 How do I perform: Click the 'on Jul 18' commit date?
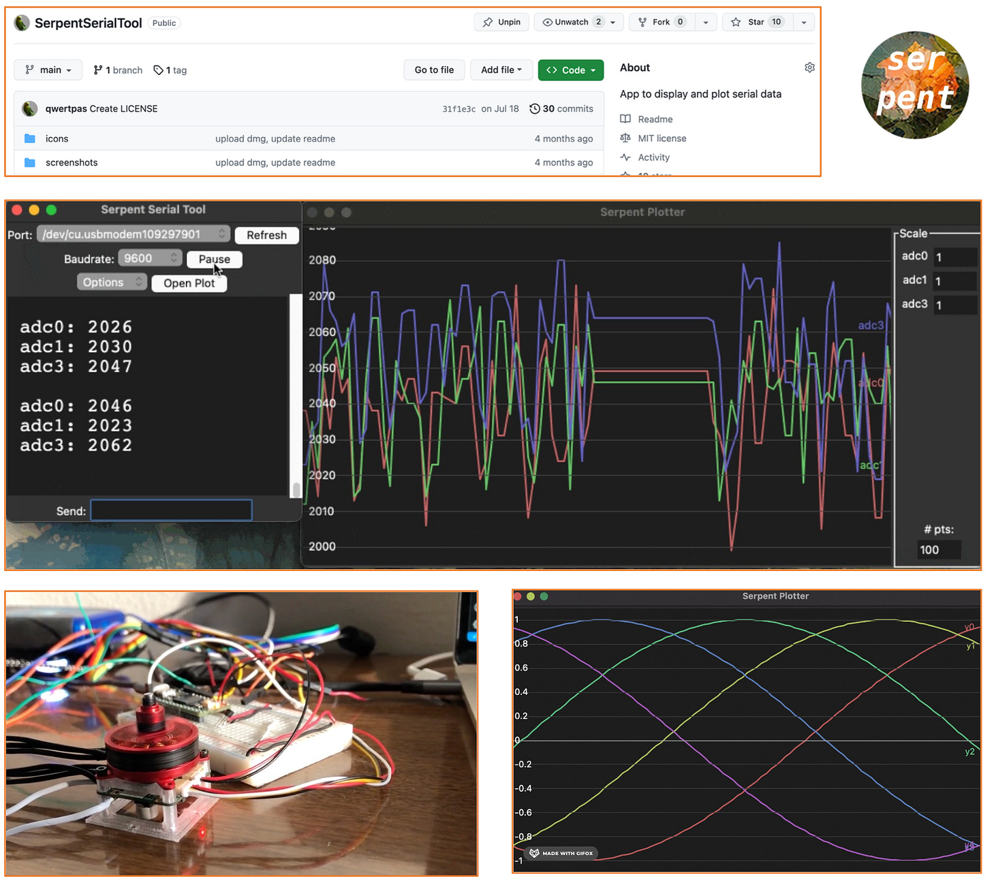coord(500,108)
